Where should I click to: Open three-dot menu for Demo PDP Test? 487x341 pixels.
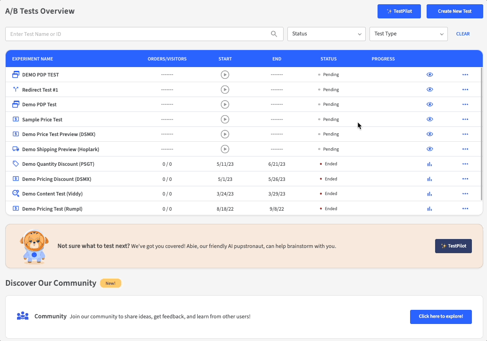pos(465,104)
